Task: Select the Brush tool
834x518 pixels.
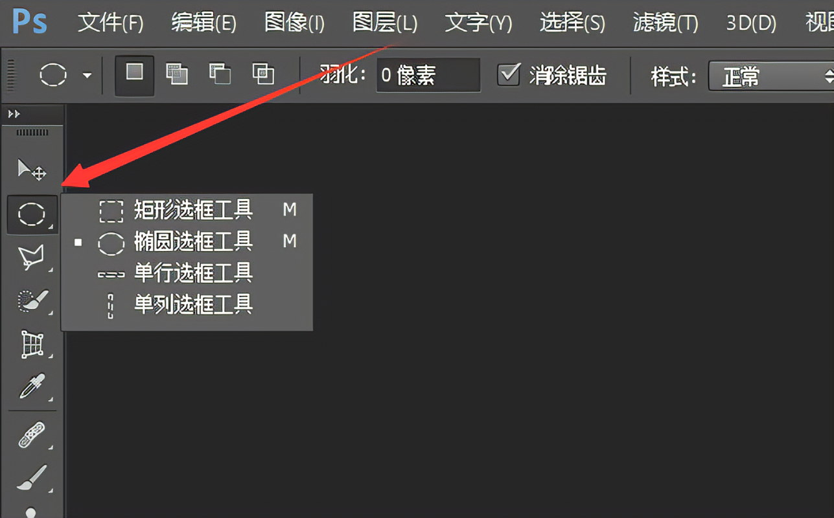Action: [32, 479]
